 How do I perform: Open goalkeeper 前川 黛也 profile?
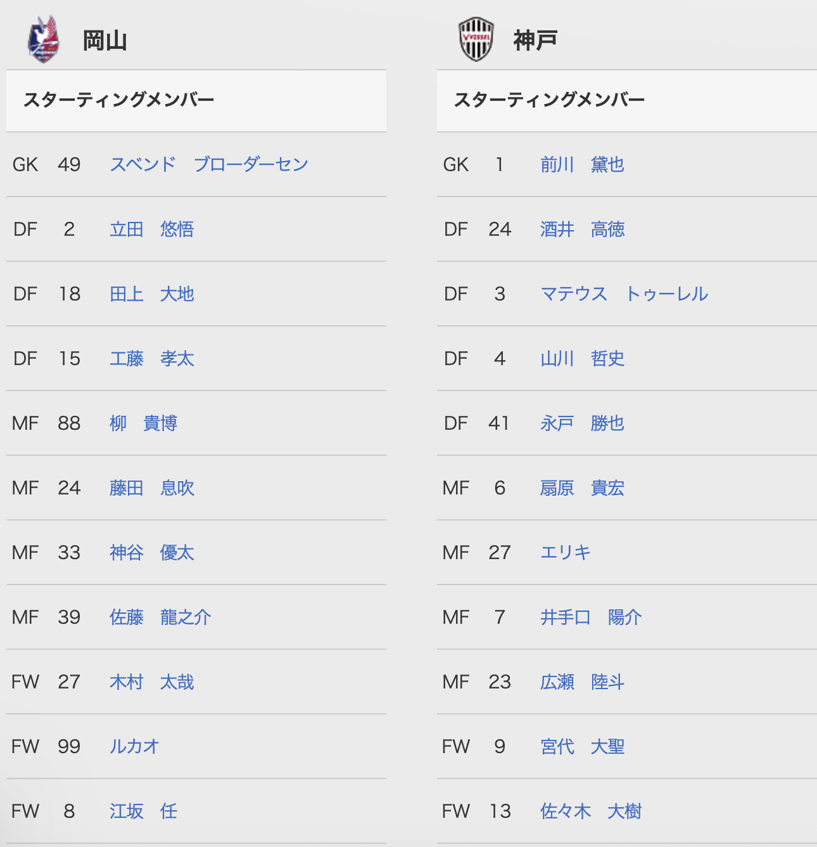point(583,164)
